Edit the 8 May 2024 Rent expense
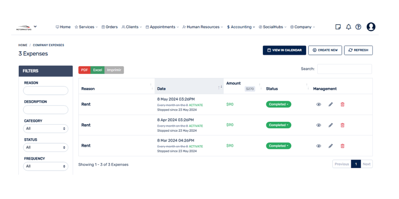 tap(330, 104)
